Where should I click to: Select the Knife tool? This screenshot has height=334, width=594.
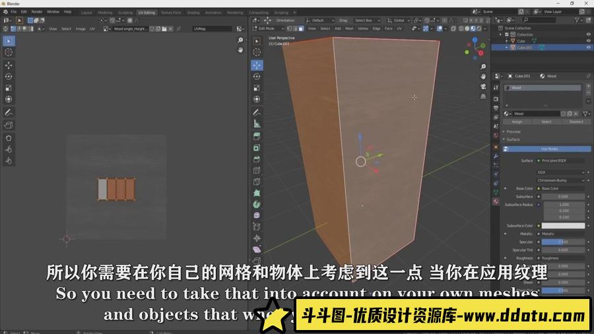(257, 182)
